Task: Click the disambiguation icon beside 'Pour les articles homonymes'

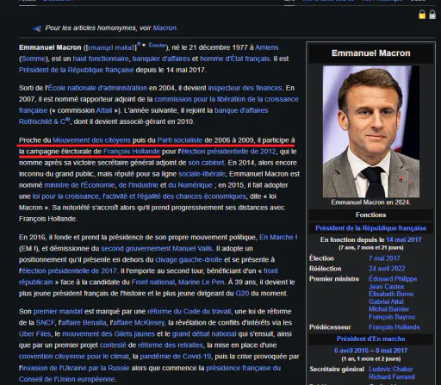Action: 37,28
